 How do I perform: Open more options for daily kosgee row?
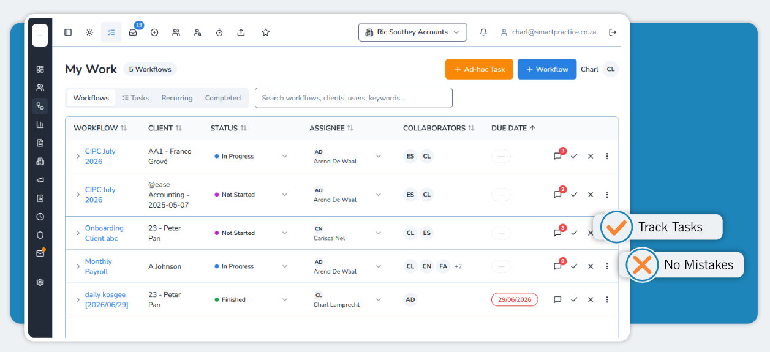(607, 299)
